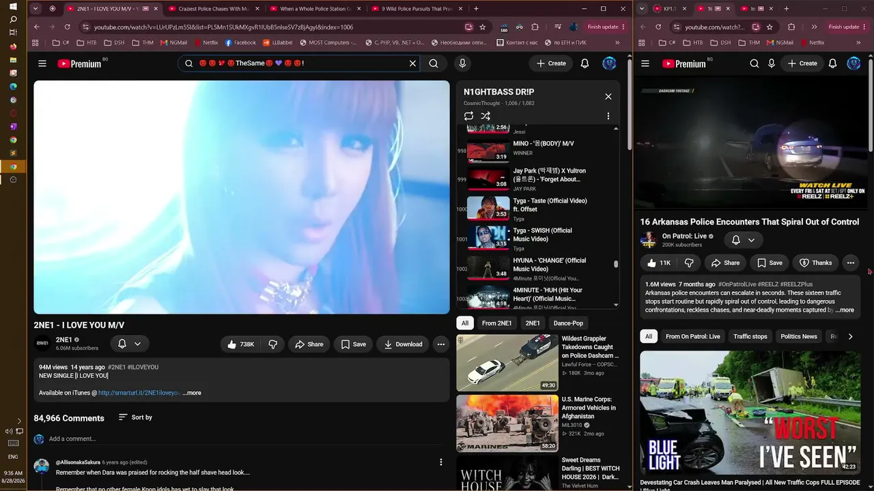Show more bookmarks in the left window's bookmarks bar
Viewport: 874px width, 491px height.
click(617, 42)
